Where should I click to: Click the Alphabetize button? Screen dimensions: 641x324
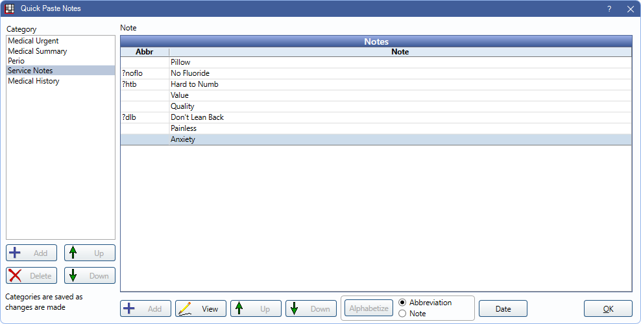click(x=369, y=308)
